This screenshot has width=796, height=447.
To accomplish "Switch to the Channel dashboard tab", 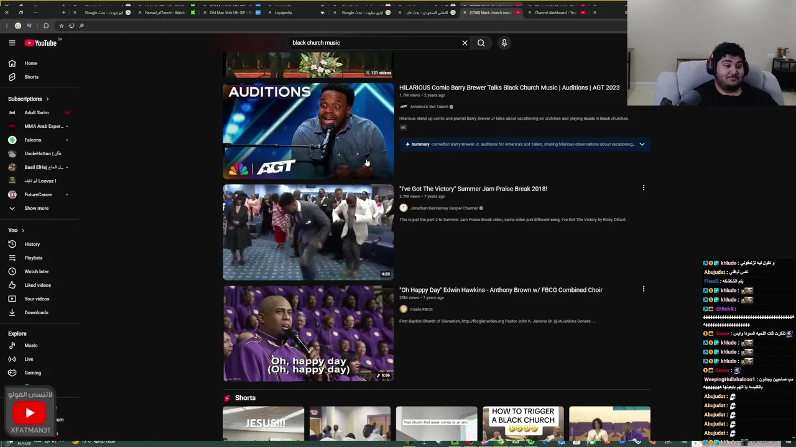I will (x=555, y=12).
